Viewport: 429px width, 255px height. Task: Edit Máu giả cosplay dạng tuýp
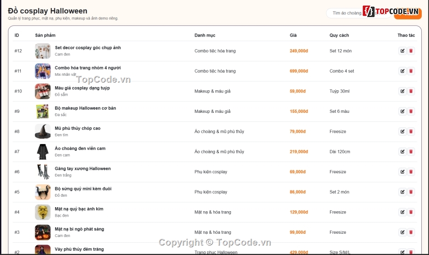click(402, 91)
